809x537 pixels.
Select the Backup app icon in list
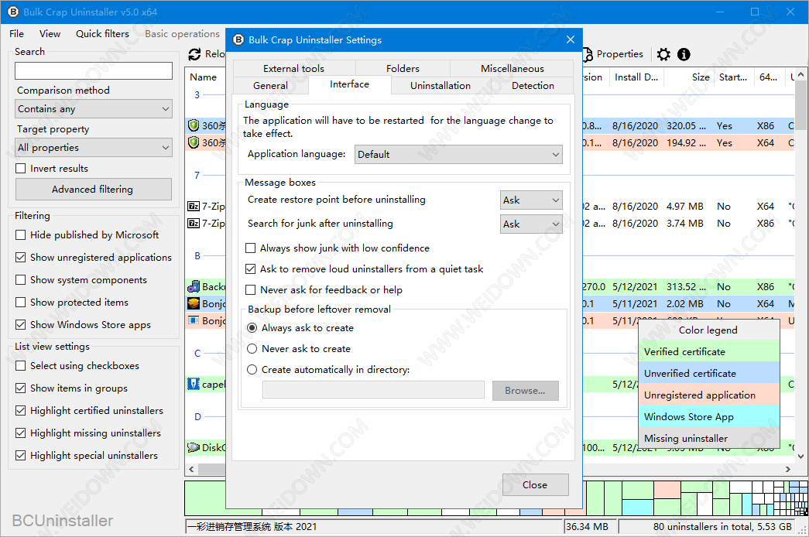point(194,286)
